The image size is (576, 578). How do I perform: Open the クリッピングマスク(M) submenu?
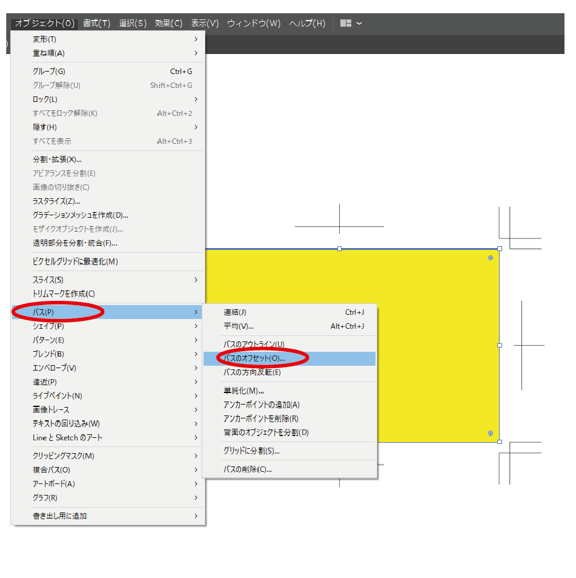(108, 456)
